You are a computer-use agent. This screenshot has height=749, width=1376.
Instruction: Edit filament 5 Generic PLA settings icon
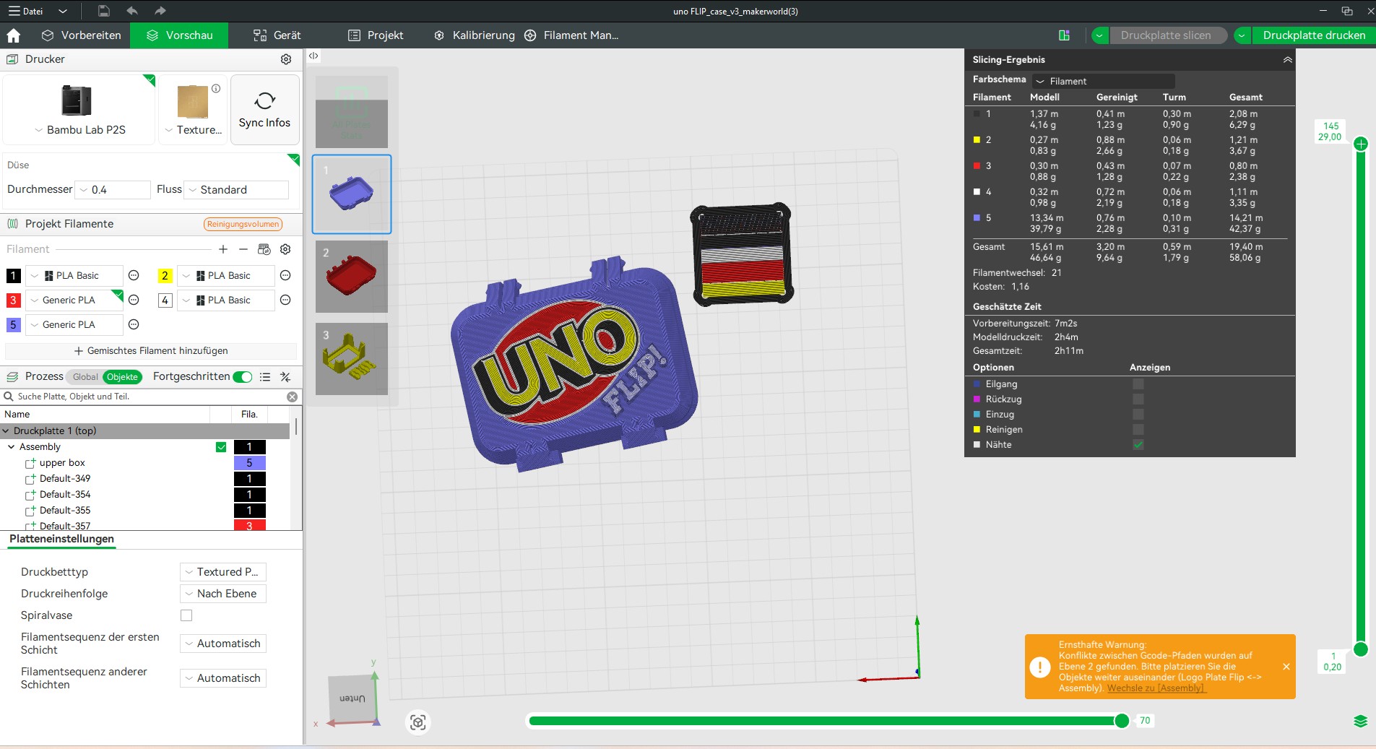point(134,324)
